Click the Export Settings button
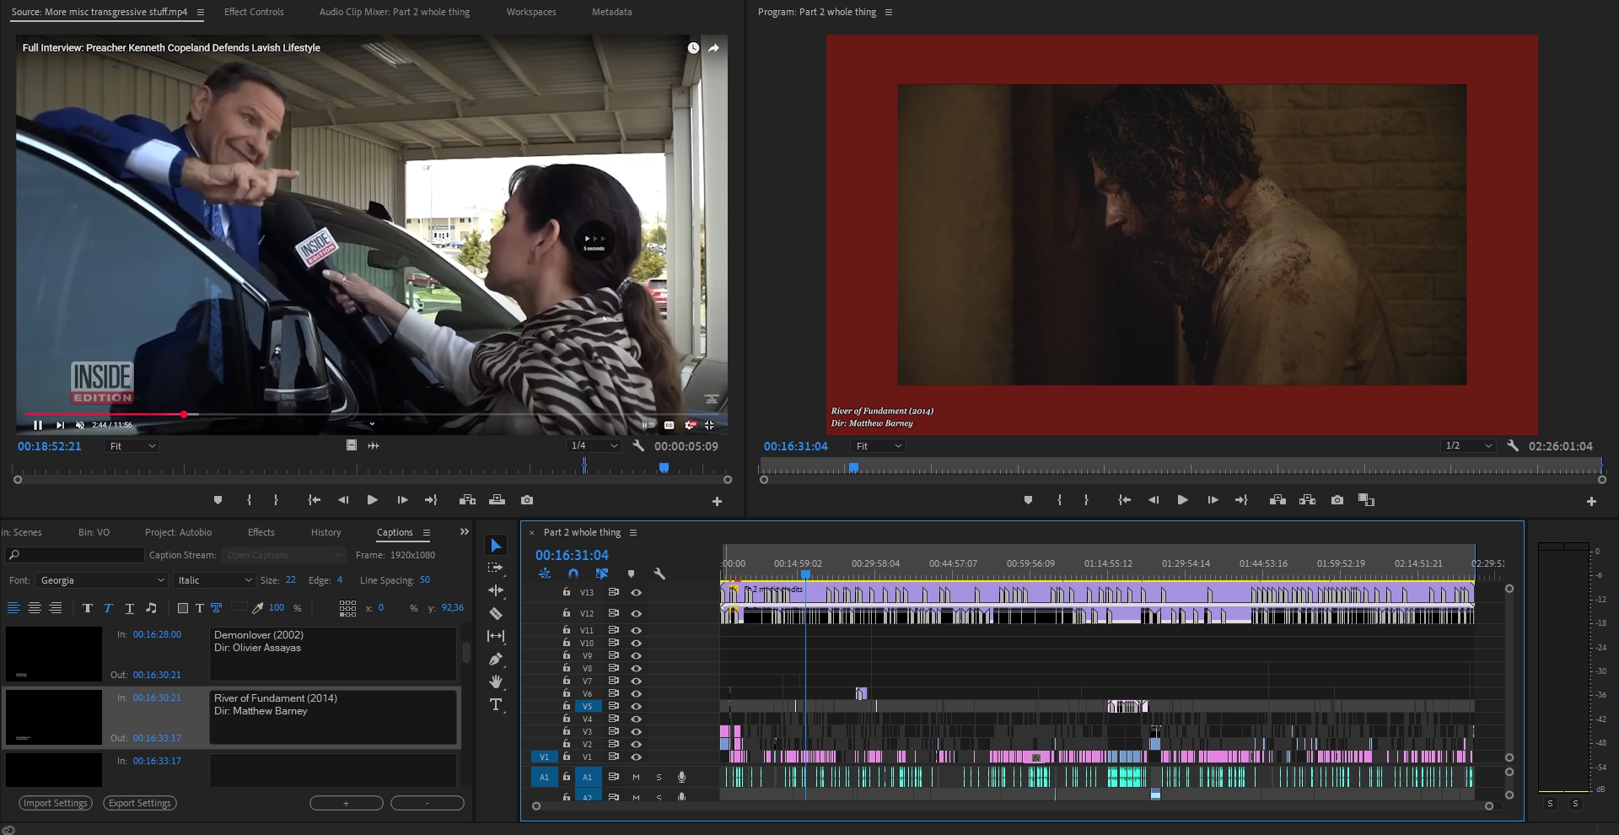Viewport: 1619px width, 835px height. click(140, 803)
